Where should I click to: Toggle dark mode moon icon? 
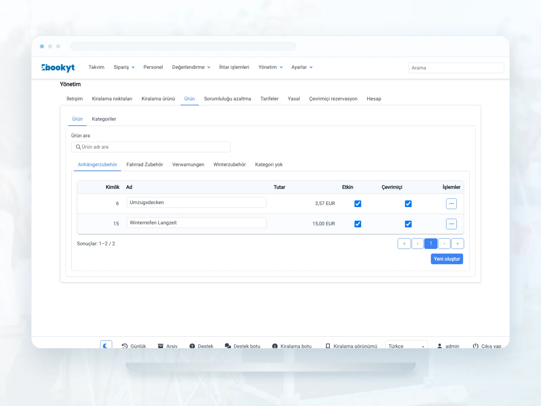click(106, 345)
